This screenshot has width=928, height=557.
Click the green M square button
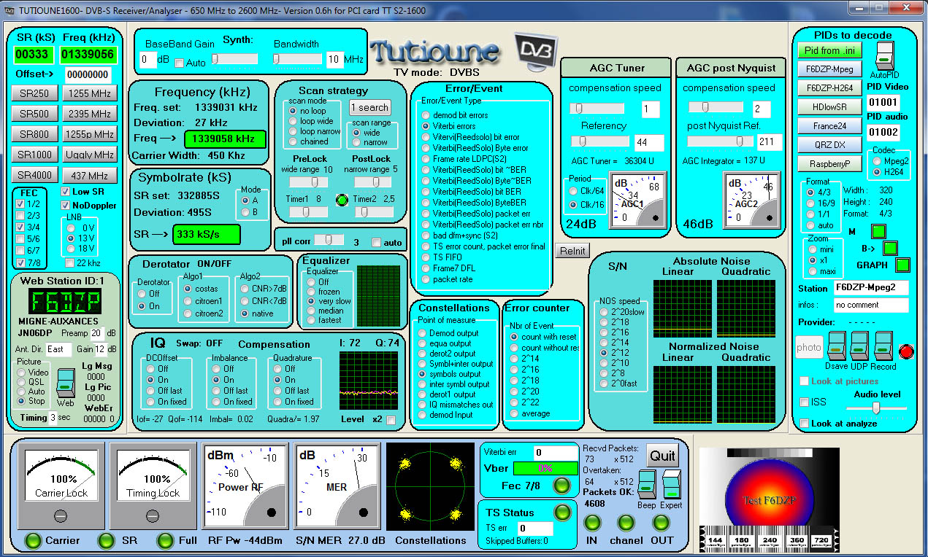[x=879, y=232]
